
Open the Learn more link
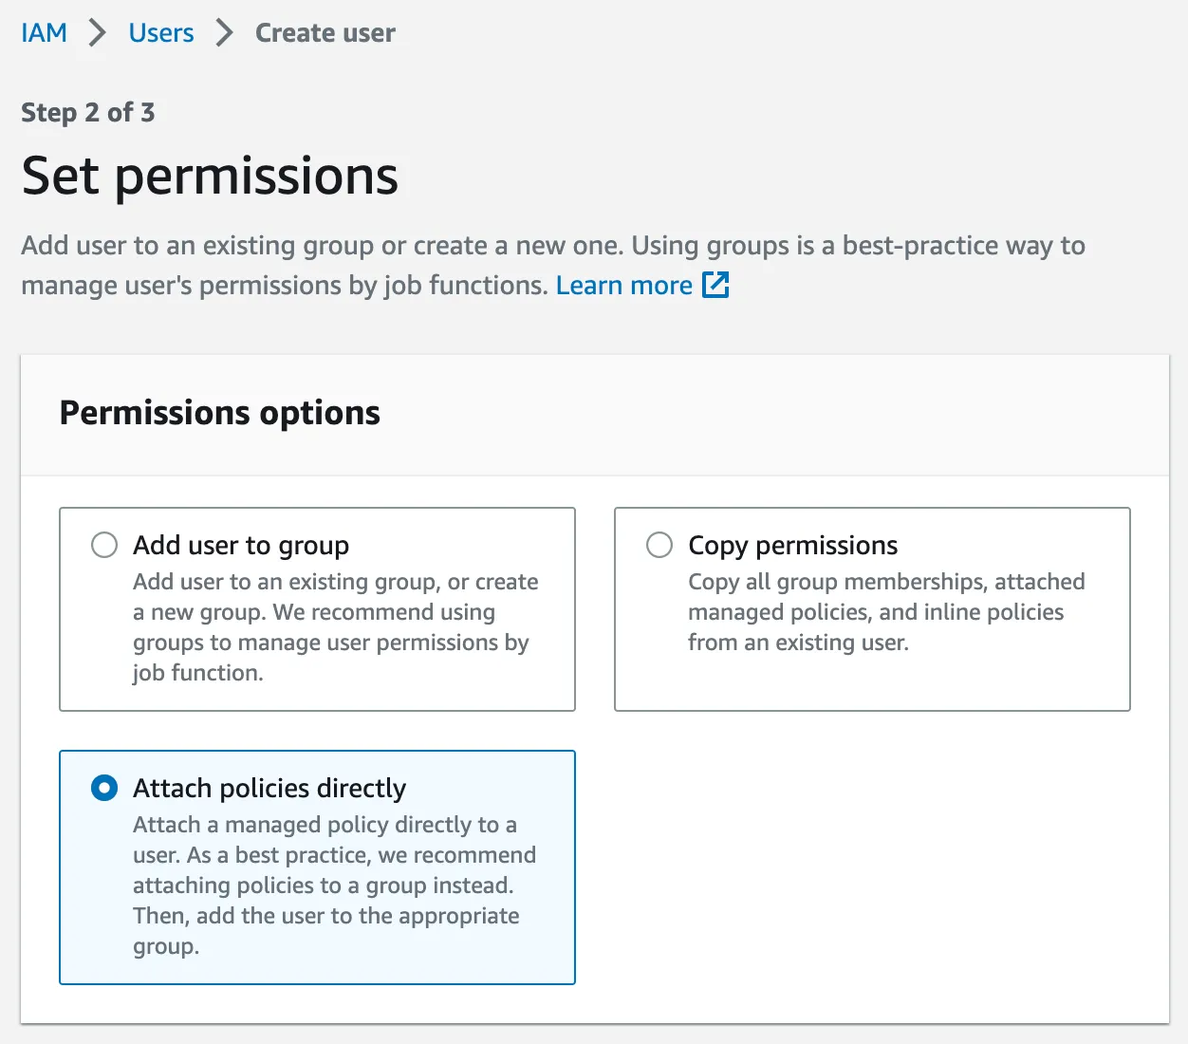[623, 286]
